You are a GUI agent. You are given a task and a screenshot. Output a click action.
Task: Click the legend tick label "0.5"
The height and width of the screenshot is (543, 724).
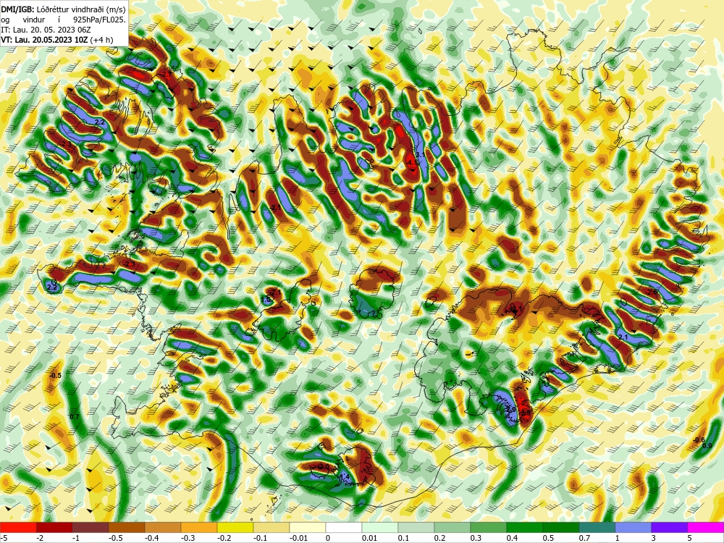pyautogui.click(x=549, y=538)
